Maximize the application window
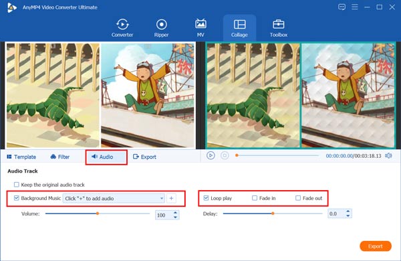The height and width of the screenshot is (261, 401). (380, 7)
